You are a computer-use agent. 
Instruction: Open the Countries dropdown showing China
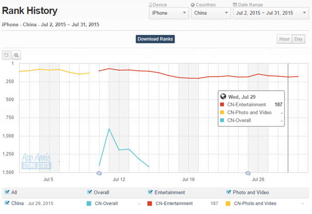[x=211, y=13]
